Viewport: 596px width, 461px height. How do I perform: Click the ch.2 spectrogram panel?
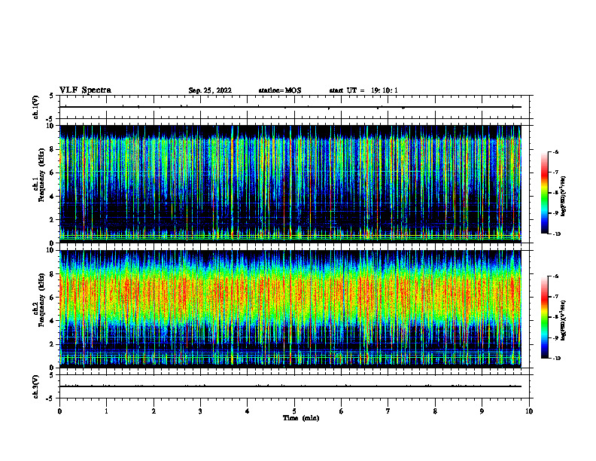(290, 309)
